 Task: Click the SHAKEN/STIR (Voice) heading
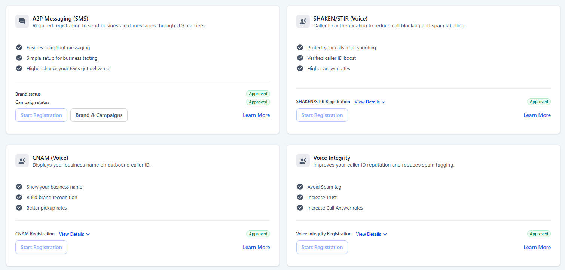click(340, 18)
